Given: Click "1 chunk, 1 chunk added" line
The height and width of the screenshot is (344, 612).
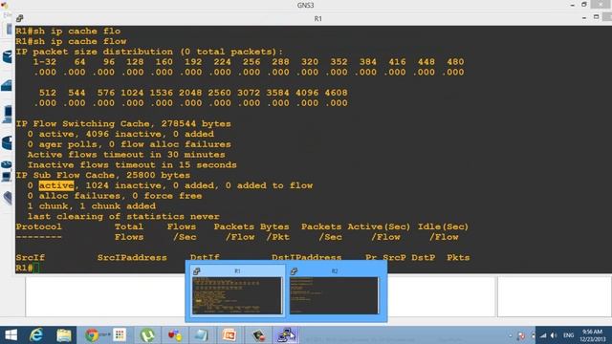Looking at the screenshot, I should (92, 206).
